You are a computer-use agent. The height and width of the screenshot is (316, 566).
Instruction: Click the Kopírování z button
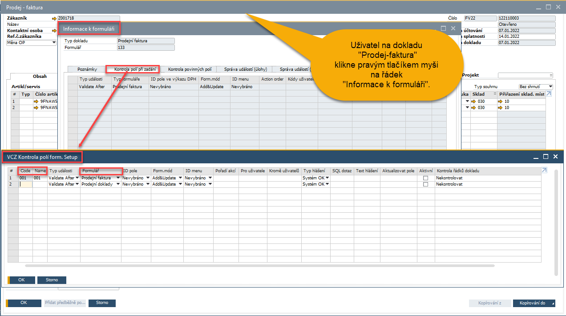coord(489,303)
